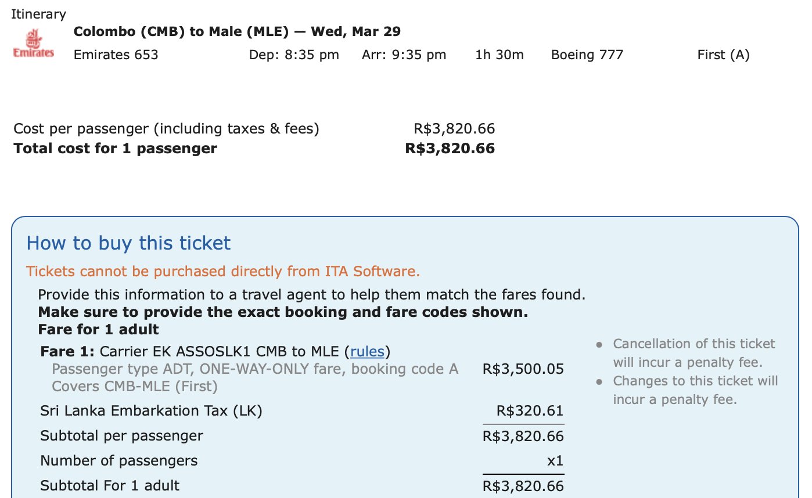Click the departure time 8:35 pm

tap(294, 55)
